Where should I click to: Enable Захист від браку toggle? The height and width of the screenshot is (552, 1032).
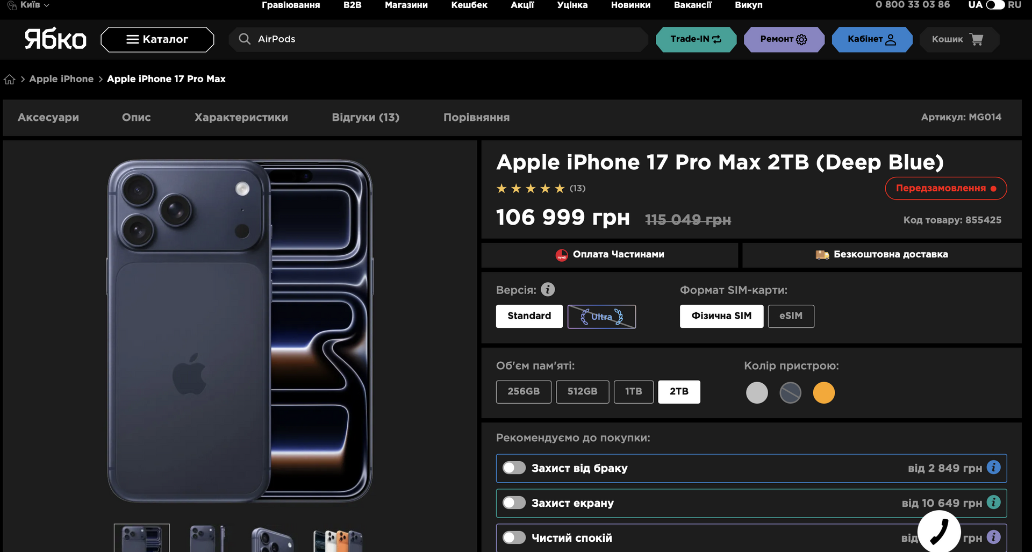tap(514, 468)
